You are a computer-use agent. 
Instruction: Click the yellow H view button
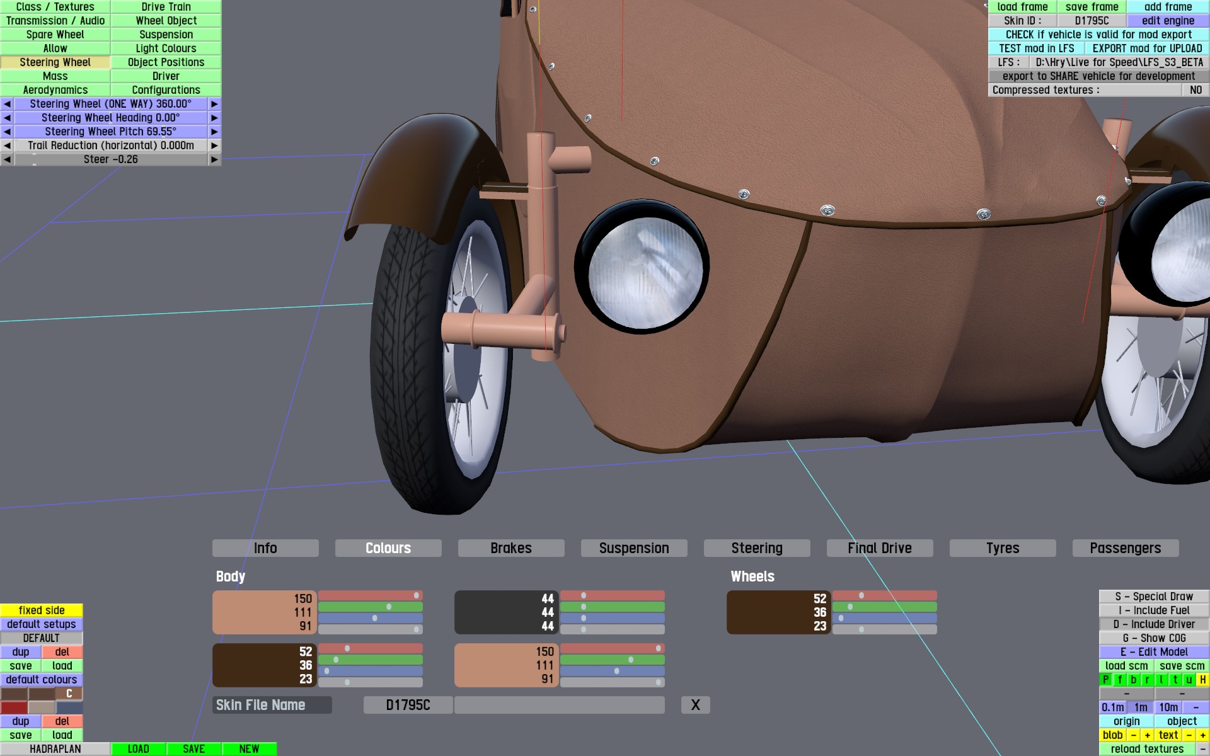[x=1202, y=680]
